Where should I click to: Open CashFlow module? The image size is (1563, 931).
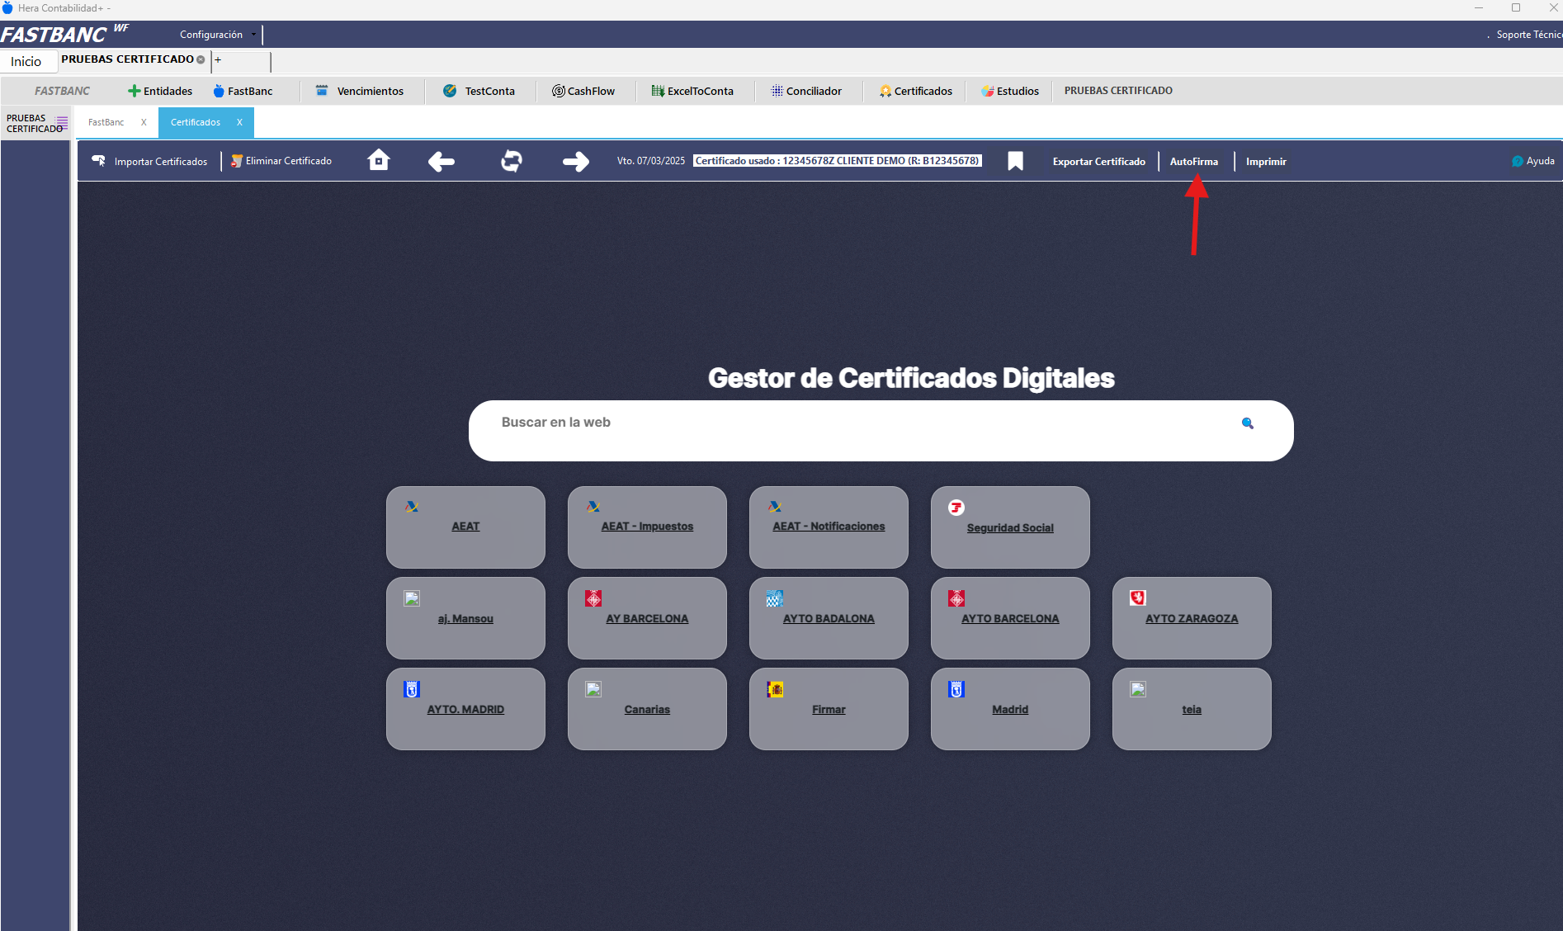pos(583,91)
